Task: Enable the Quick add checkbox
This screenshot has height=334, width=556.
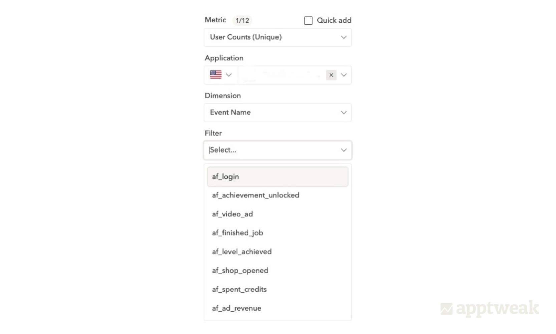Action: click(x=308, y=20)
